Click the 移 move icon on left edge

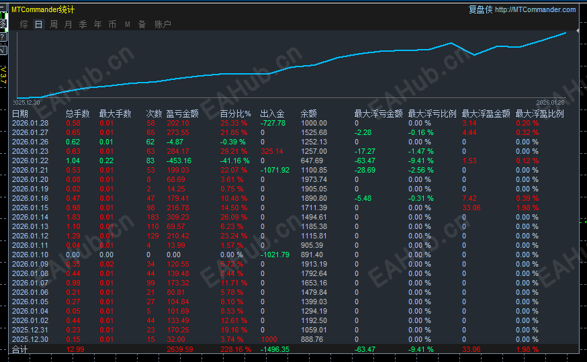click(3, 24)
